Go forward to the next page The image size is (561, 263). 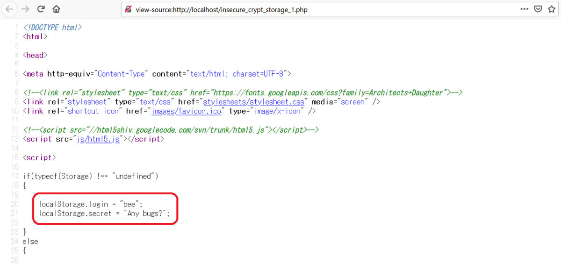[x=25, y=9]
